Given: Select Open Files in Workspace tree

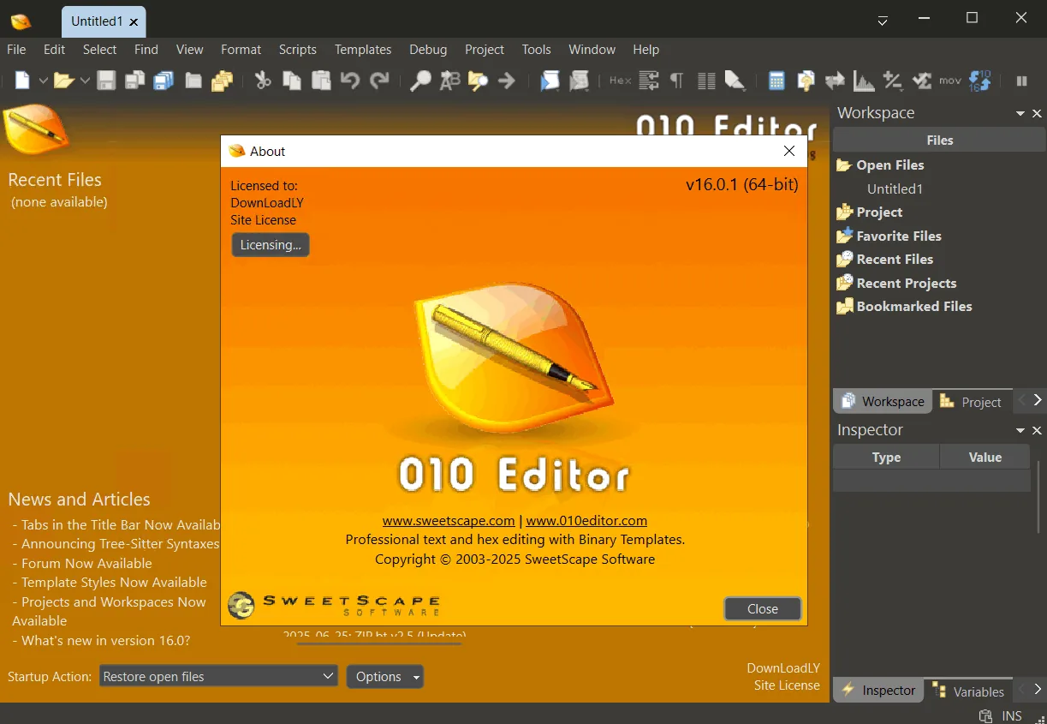Looking at the screenshot, I should pos(890,165).
